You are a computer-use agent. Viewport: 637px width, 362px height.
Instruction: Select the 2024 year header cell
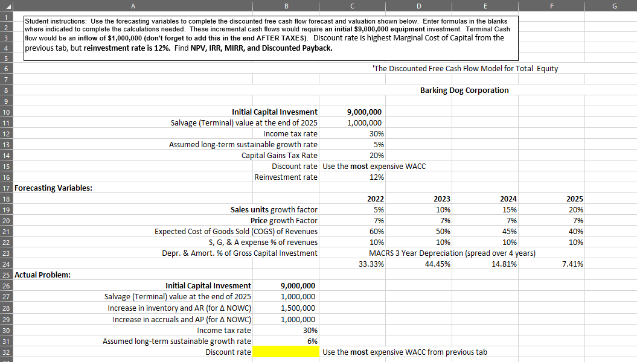[x=508, y=199]
